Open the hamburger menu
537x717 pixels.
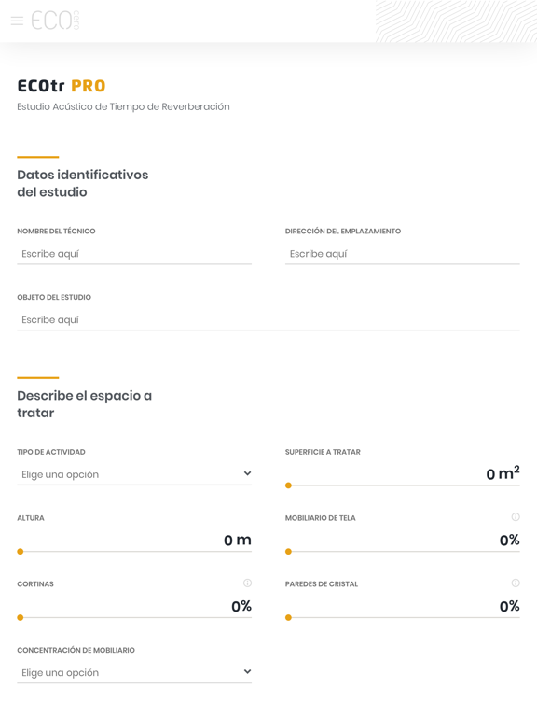tap(17, 21)
